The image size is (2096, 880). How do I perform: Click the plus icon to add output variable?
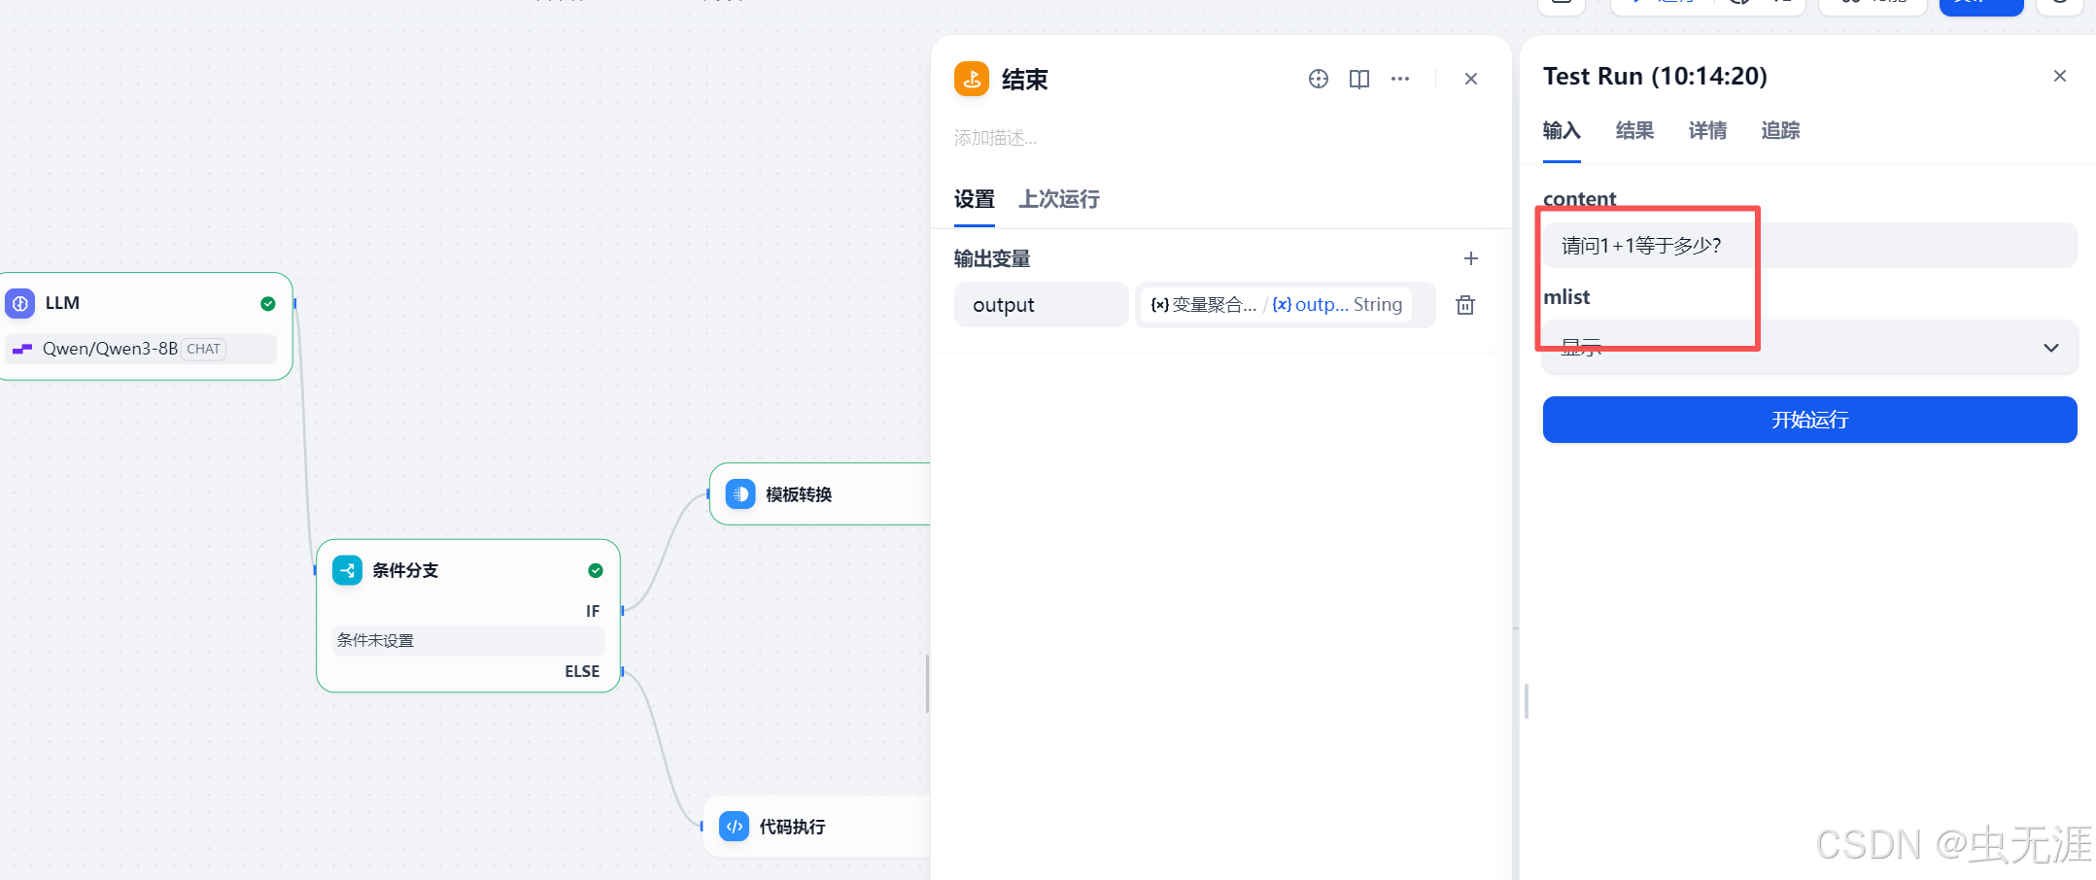pos(1471,258)
